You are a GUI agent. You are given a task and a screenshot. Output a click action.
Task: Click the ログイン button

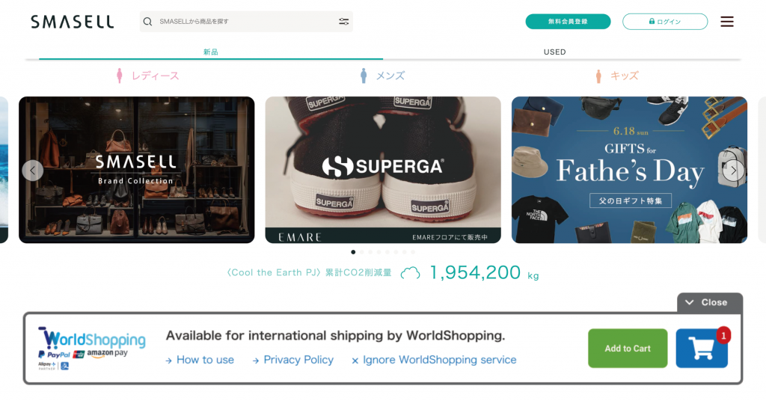click(x=665, y=22)
